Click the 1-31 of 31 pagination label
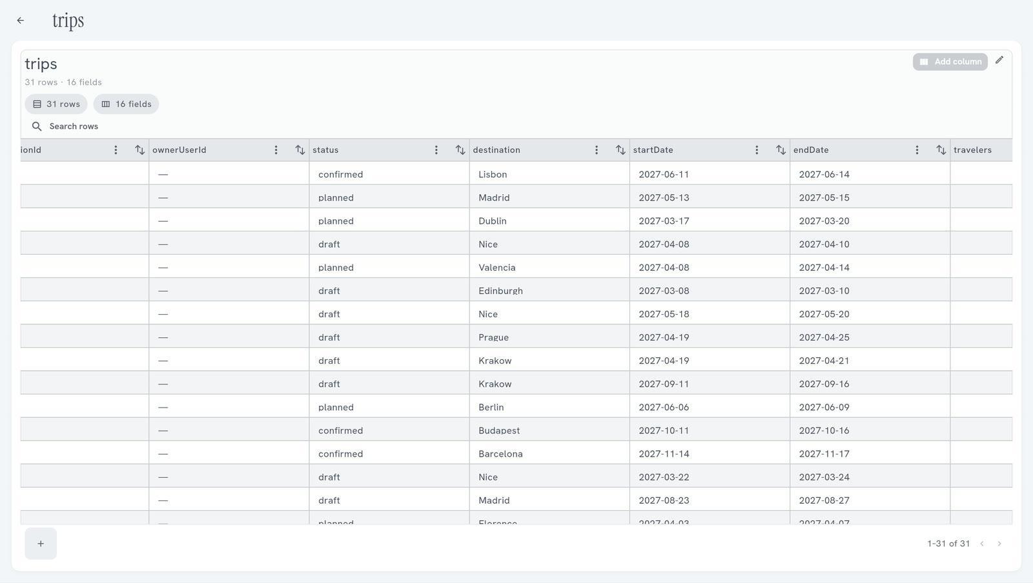Image resolution: width=1033 pixels, height=583 pixels. click(948, 544)
